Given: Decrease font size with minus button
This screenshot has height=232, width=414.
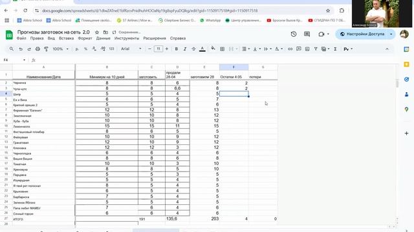Looking at the screenshot, I should tap(149, 49).
